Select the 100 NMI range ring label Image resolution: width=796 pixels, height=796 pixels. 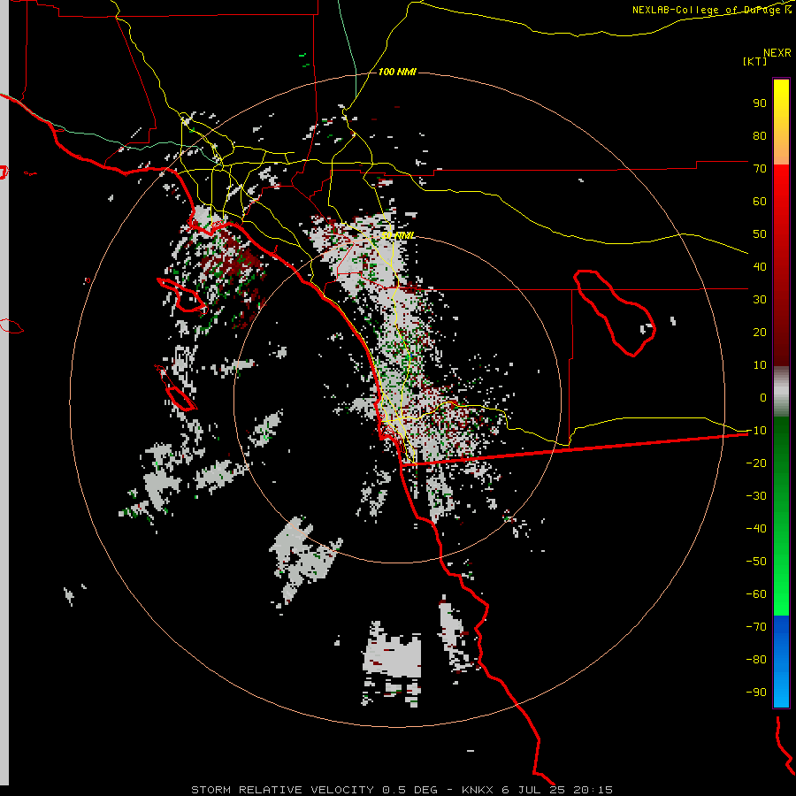click(x=397, y=72)
